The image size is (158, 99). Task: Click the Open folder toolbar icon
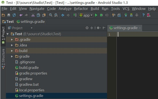tap(3, 15)
